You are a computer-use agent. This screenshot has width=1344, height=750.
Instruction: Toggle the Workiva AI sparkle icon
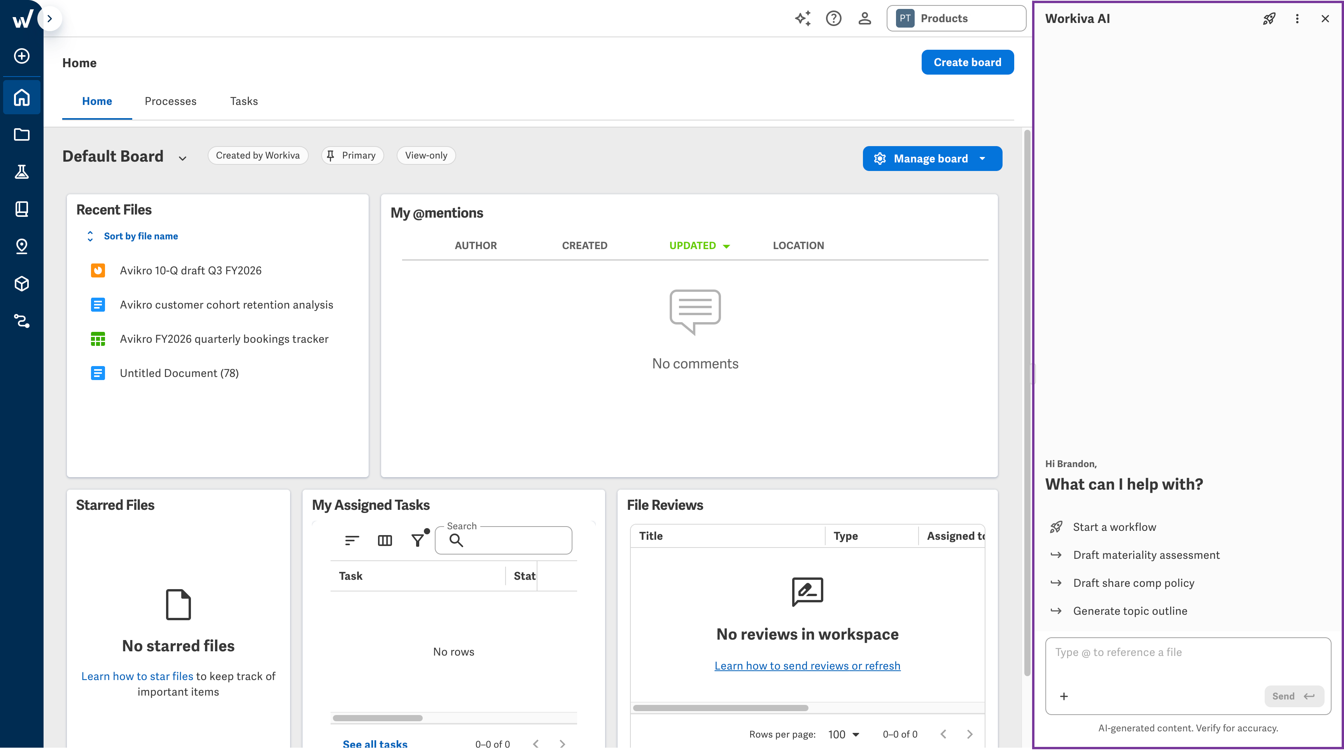802,19
